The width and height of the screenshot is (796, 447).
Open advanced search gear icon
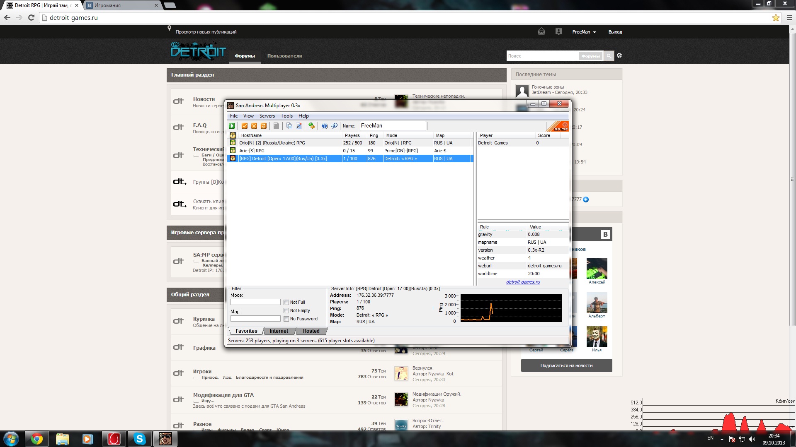pyautogui.click(x=619, y=55)
